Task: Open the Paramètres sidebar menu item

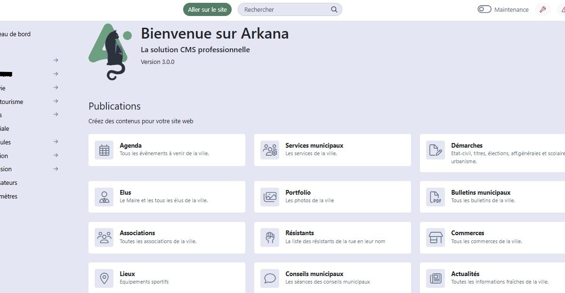Action: click(8, 196)
